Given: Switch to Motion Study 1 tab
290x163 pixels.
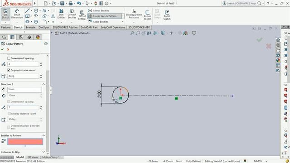Looking at the screenshot, I should (51, 157).
